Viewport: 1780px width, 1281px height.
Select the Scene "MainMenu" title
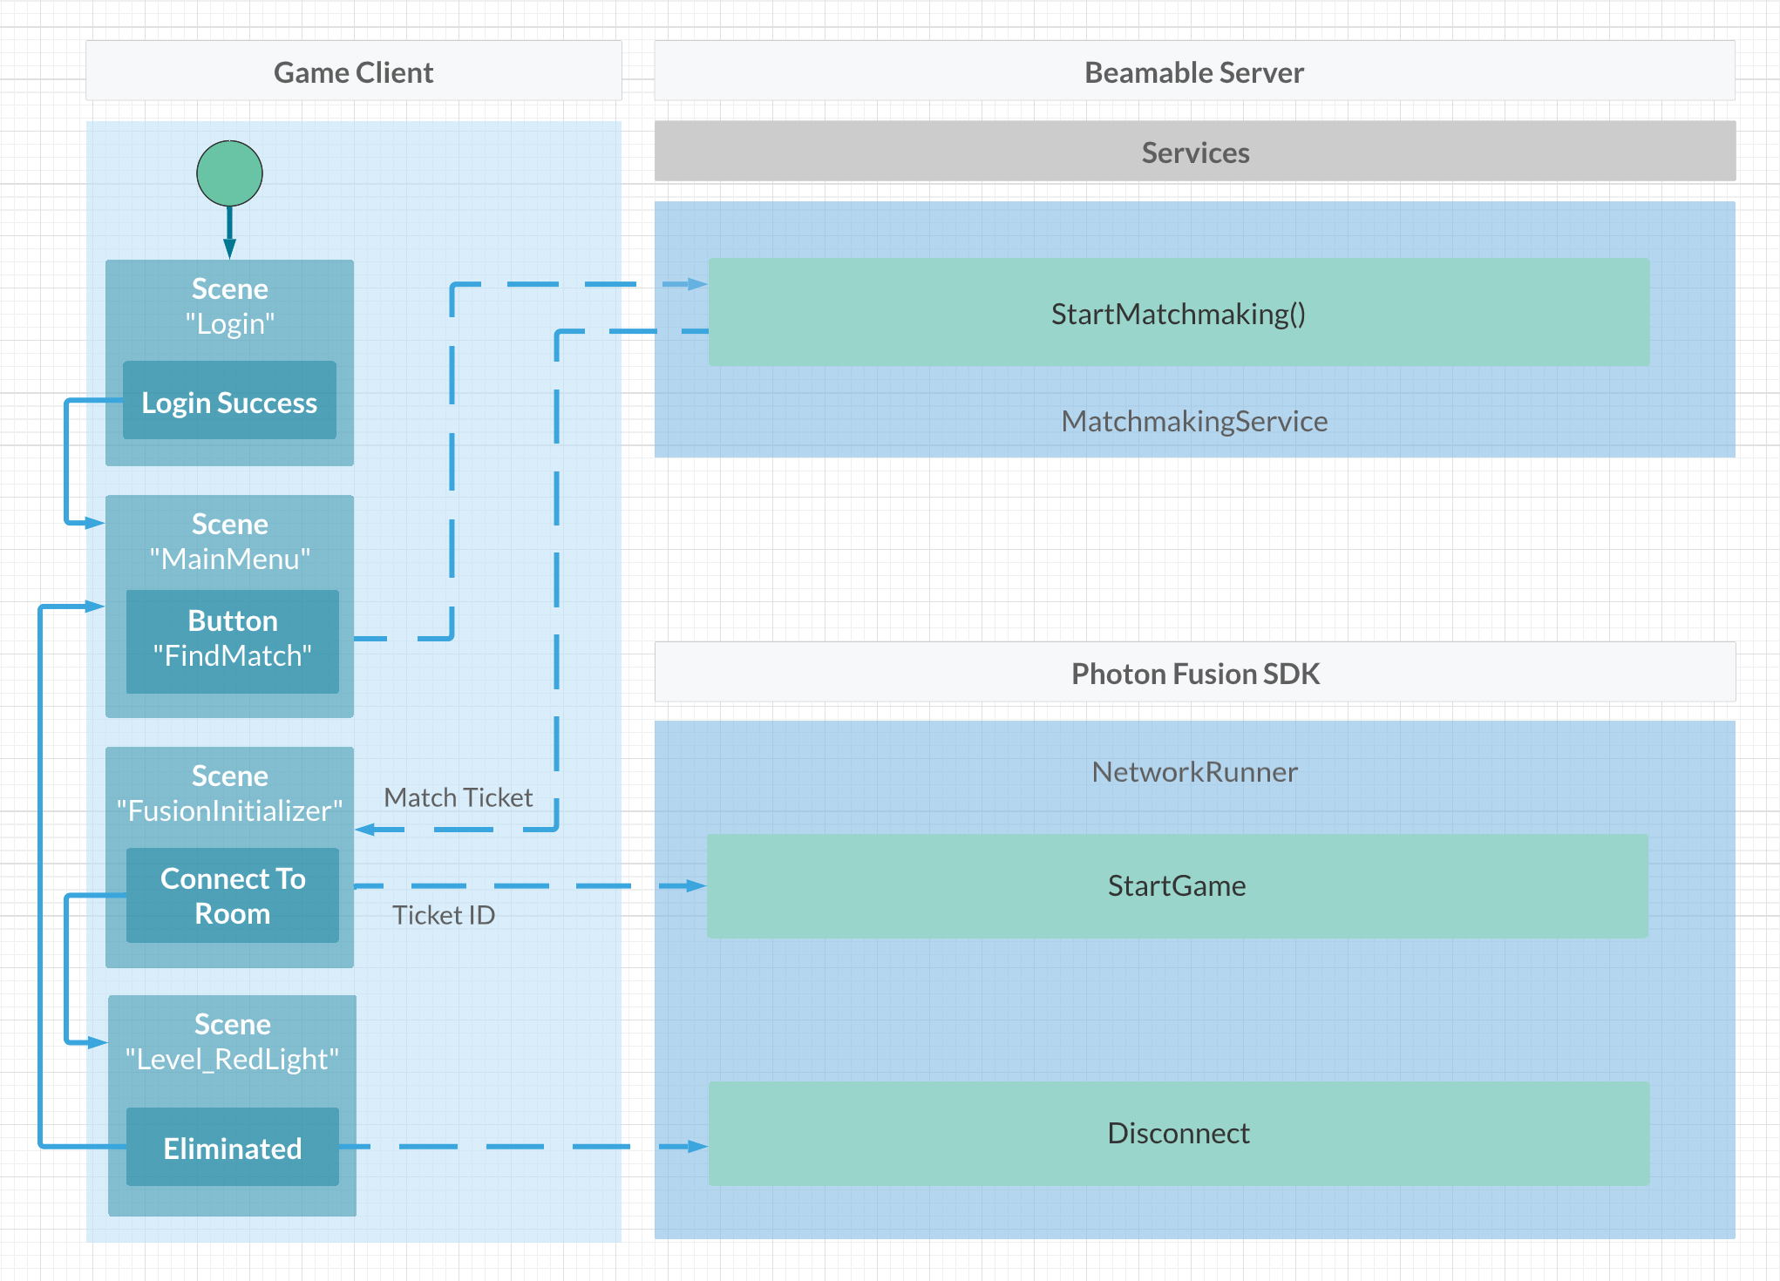pyautogui.click(x=229, y=541)
